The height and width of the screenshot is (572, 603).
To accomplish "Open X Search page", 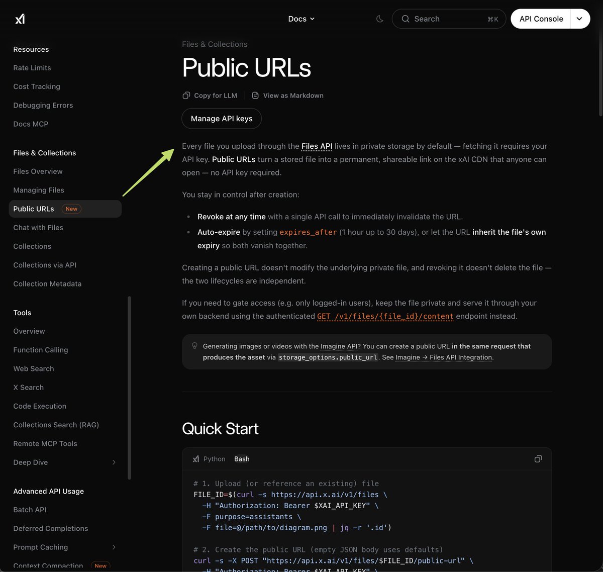I will coord(29,388).
